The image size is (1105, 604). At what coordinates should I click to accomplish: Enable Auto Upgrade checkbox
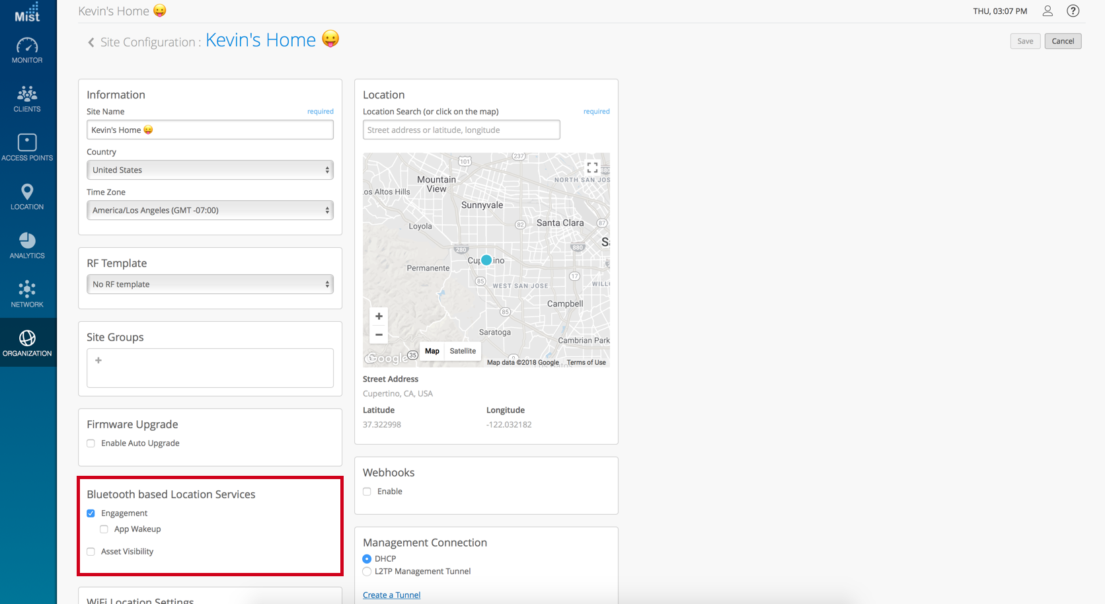click(91, 443)
